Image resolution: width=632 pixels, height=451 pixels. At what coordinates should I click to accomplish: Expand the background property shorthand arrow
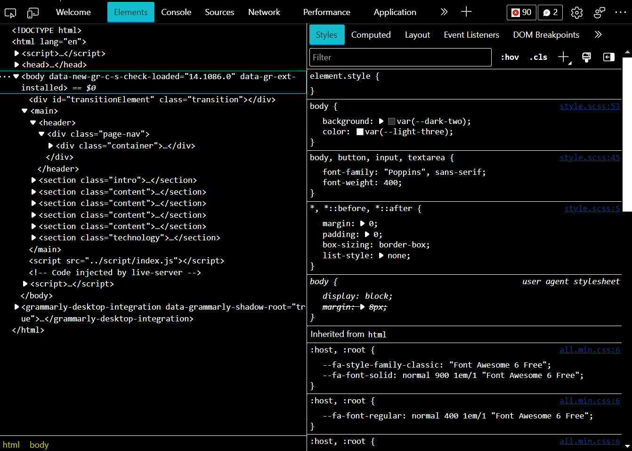(381, 122)
